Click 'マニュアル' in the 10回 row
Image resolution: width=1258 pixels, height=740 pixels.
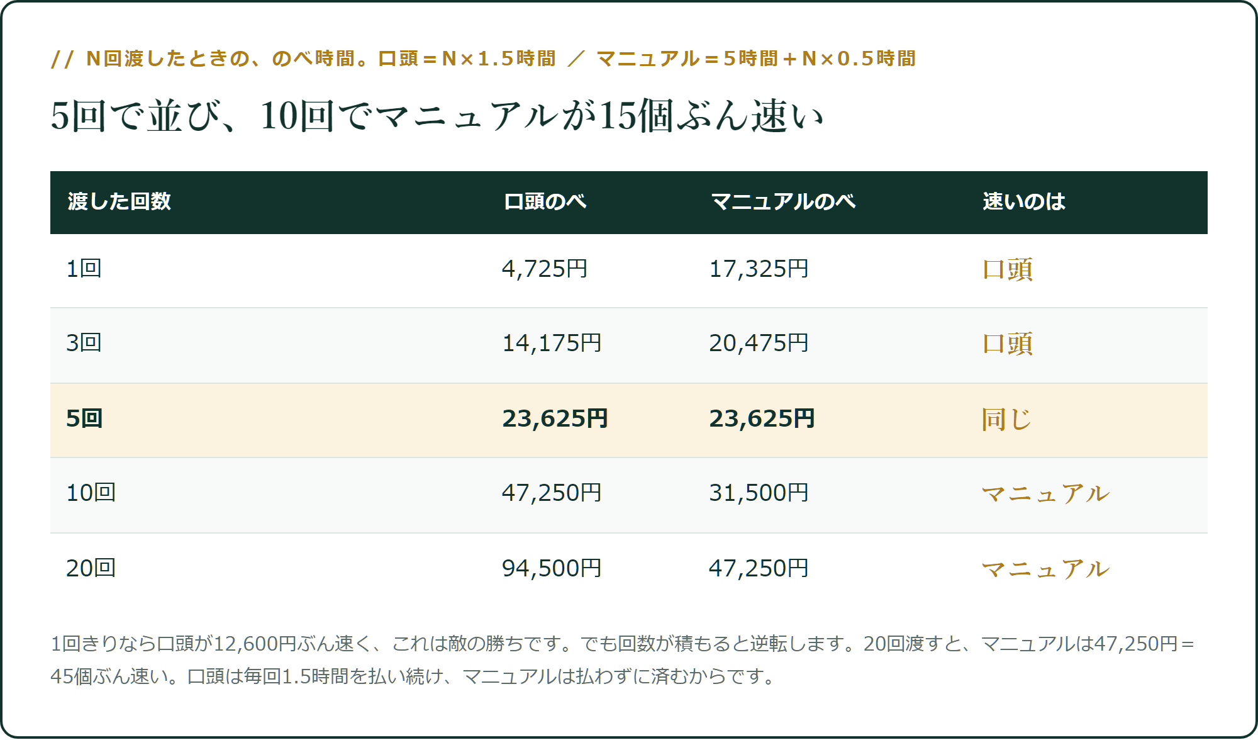coord(1045,493)
